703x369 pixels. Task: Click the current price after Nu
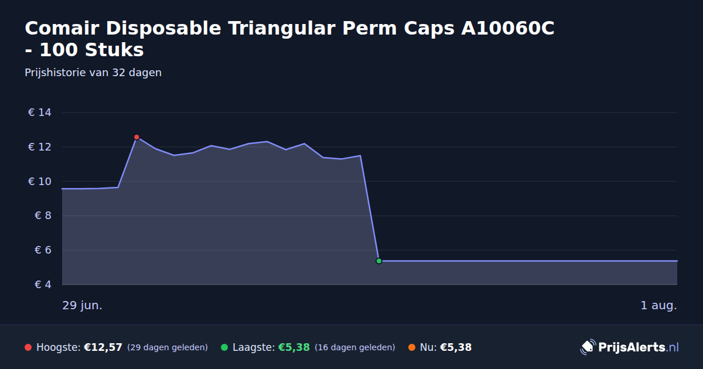(x=456, y=347)
